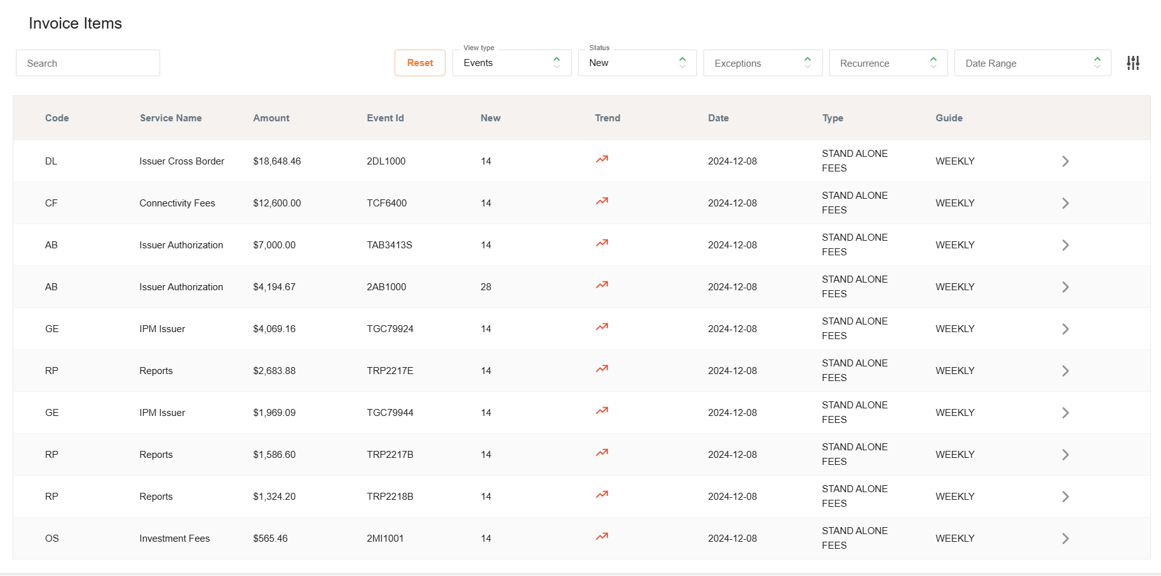The image size is (1161, 576).
Task: Open details chevron for event 2AB1000
Action: (x=1066, y=287)
